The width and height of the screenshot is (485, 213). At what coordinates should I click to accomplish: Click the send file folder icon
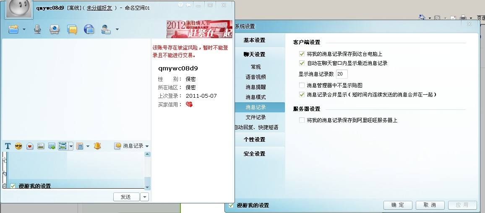[x=13, y=29]
